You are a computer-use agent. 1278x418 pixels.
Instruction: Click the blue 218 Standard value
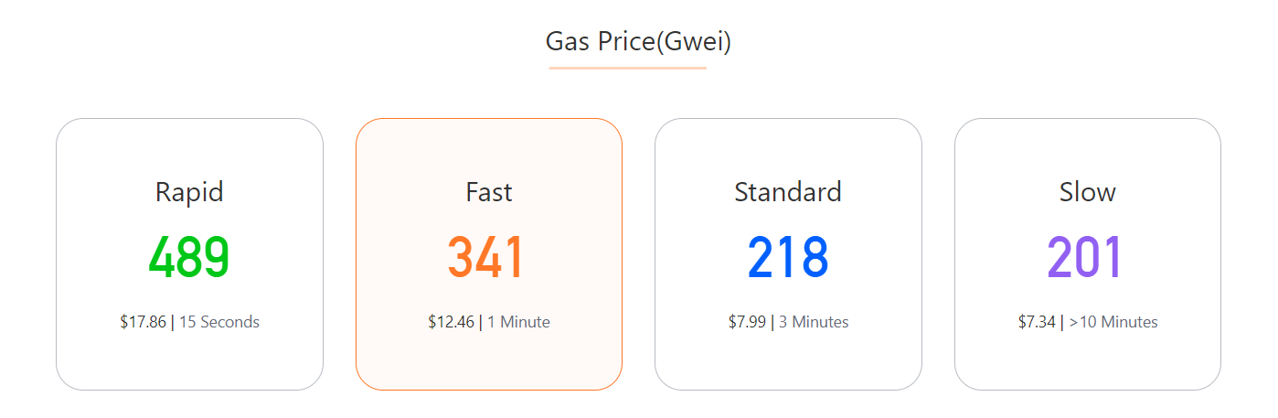pos(788,257)
